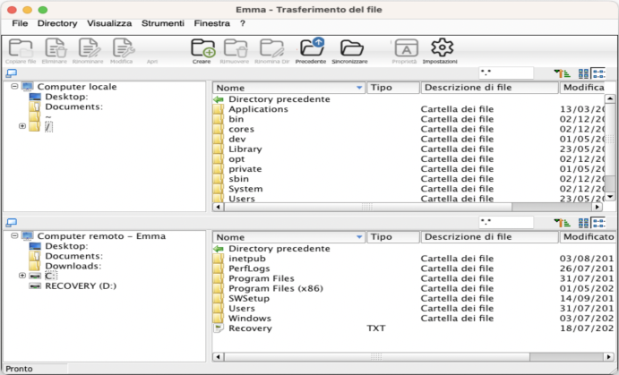Sort local files by Nome column header
Viewport: 619px width, 375px height.
[288, 88]
